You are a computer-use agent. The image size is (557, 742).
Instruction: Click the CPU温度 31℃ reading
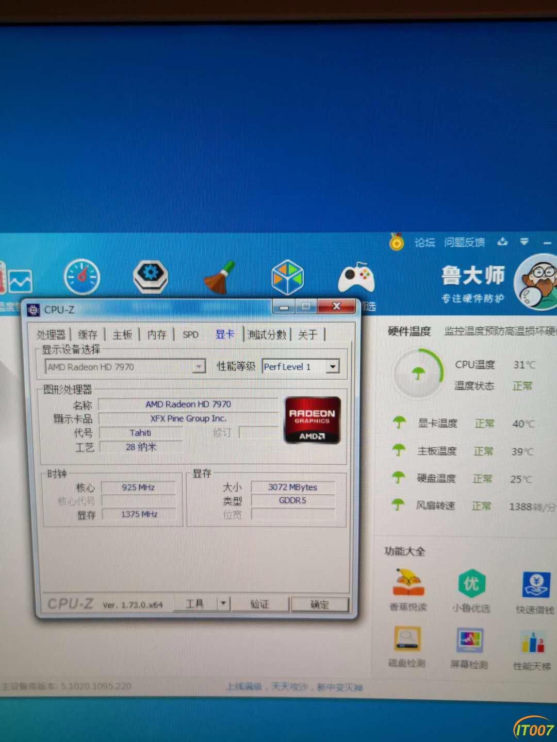pos(525,365)
